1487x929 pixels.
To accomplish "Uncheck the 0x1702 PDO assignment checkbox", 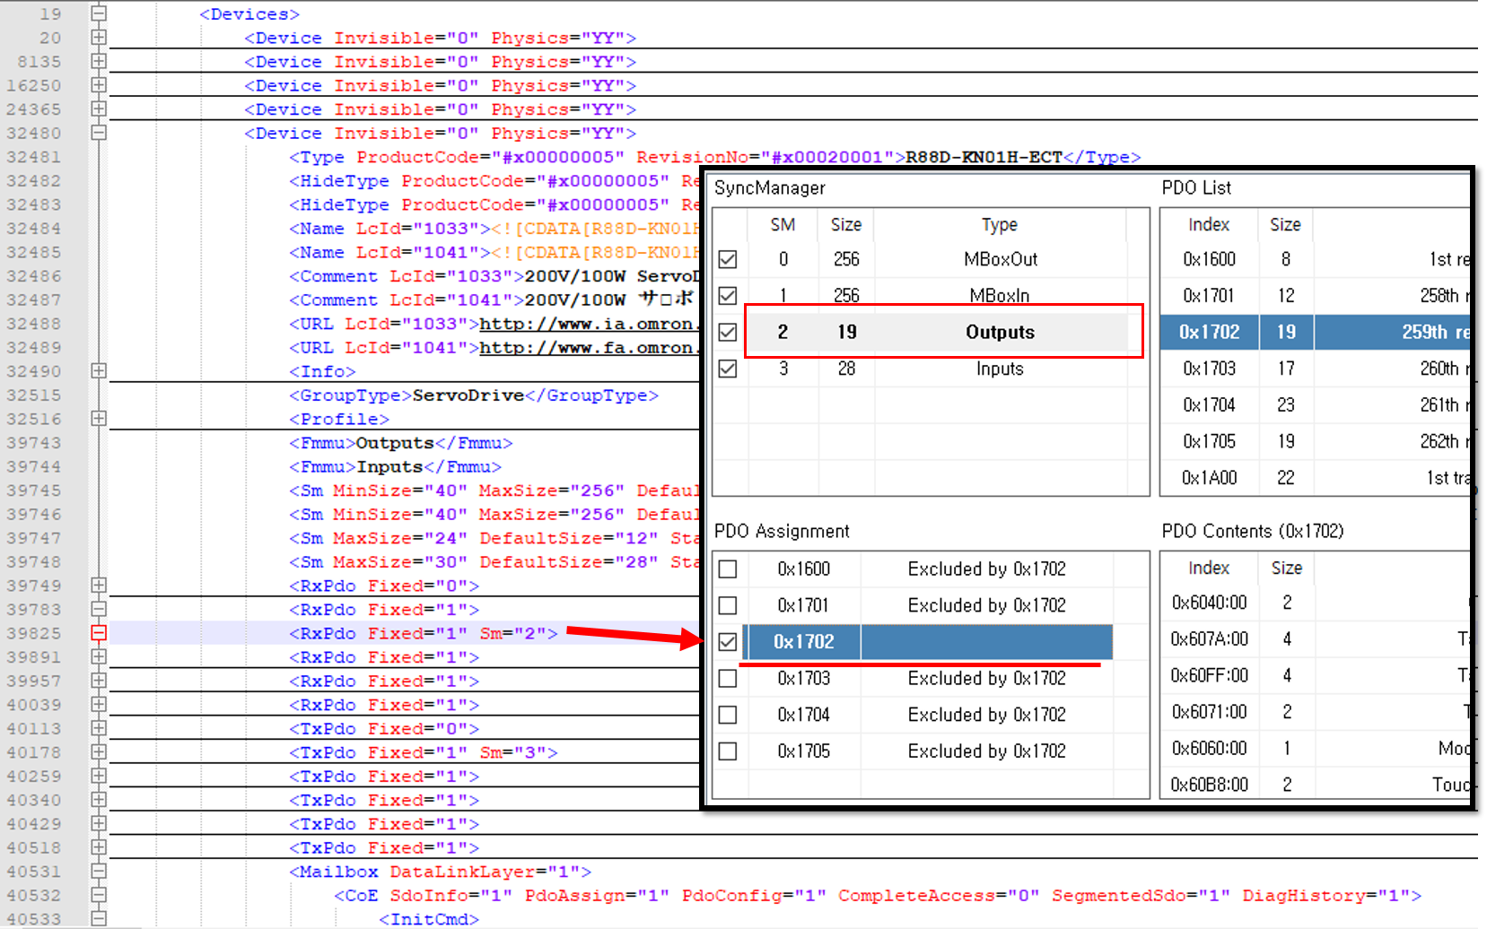I will pos(728,642).
